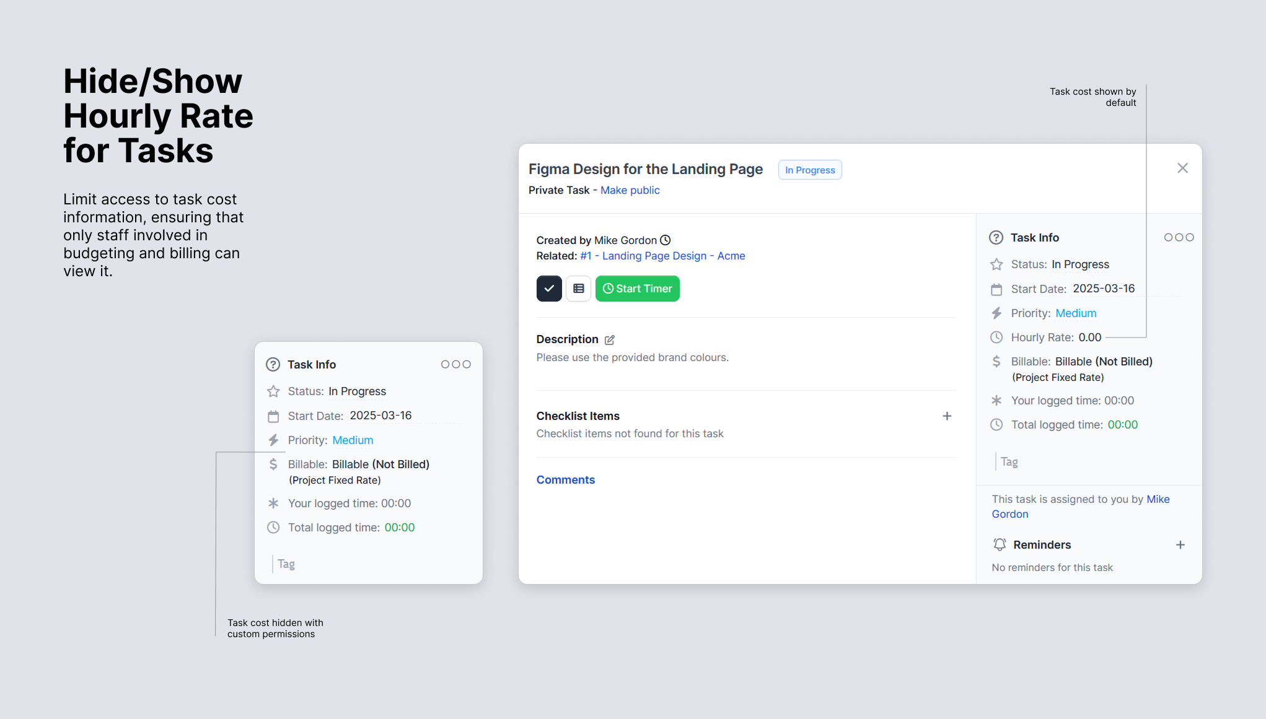Click the Make public link

point(630,190)
